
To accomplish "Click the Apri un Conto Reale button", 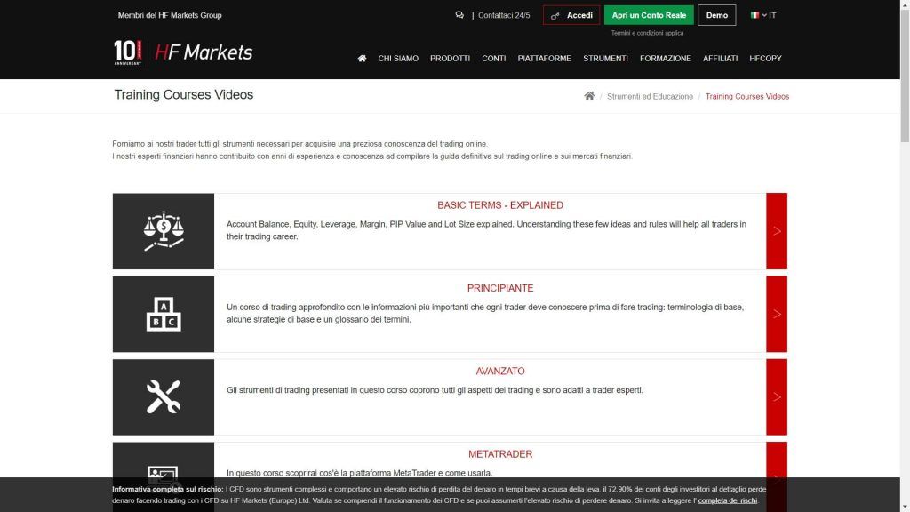I will [x=649, y=15].
